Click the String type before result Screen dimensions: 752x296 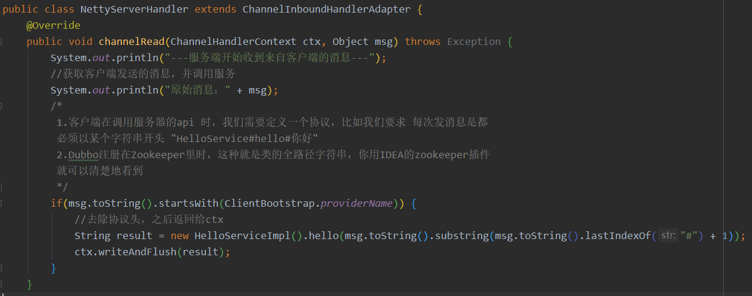tap(92, 235)
